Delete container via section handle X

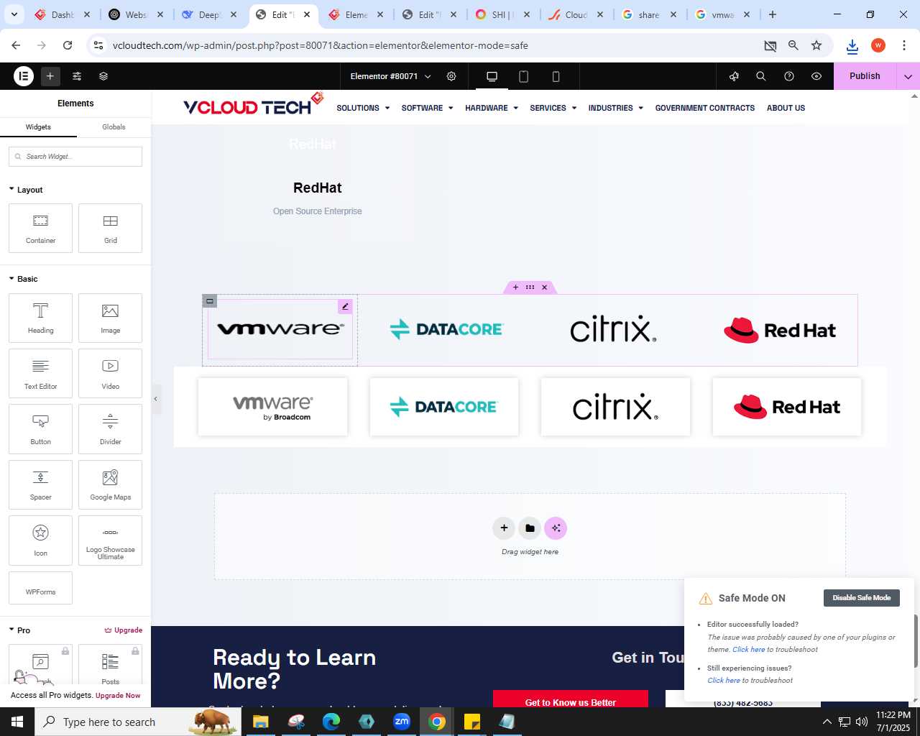click(545, 287)
